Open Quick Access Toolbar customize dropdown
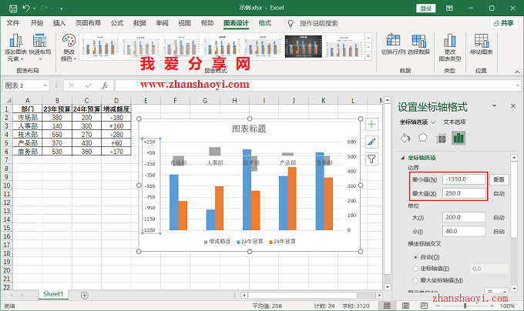524x311 pixels. point(62,8)
